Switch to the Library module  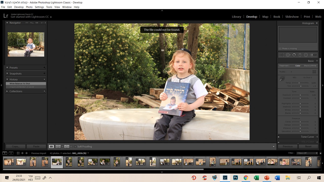236,17
